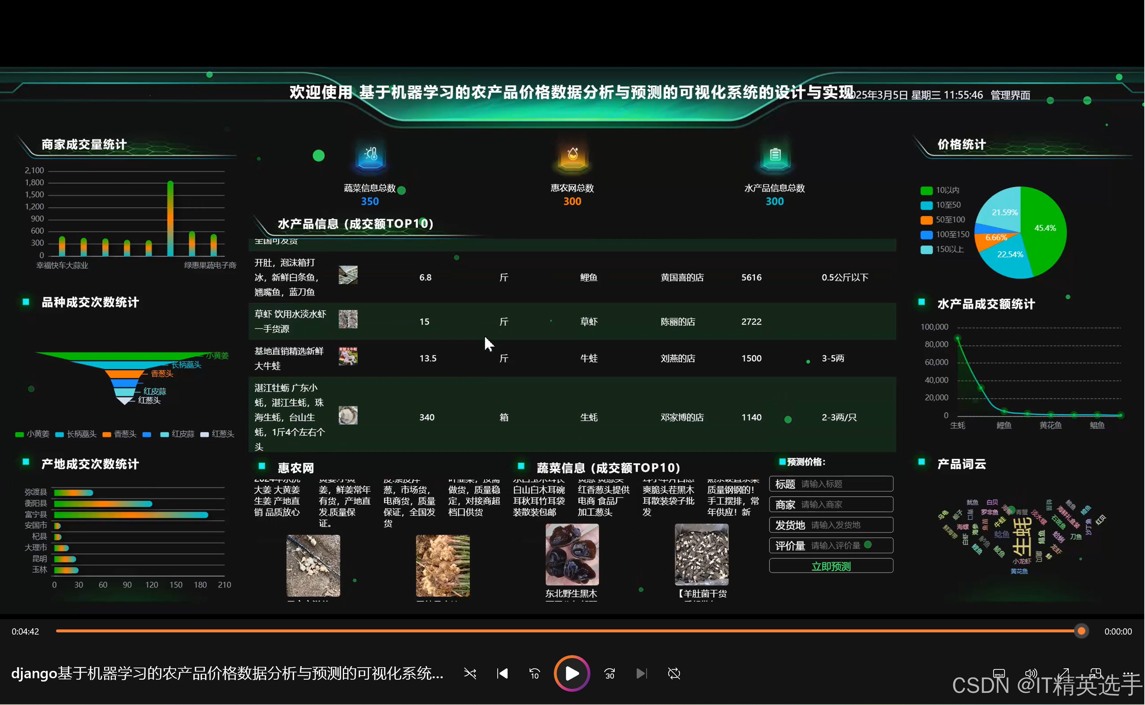
Task: Go to the previous video track
Action: pos(502,673)
